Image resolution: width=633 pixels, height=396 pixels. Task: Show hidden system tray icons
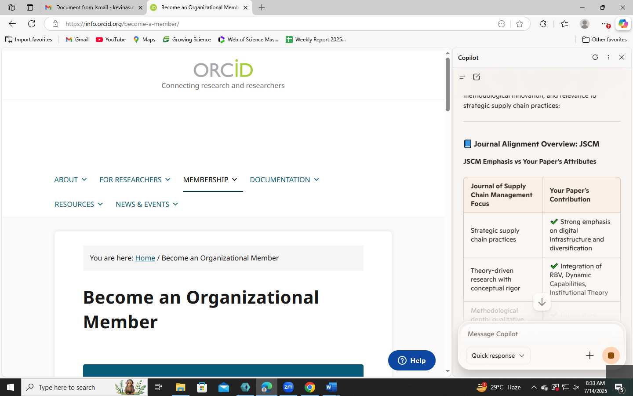[x=534, y=387]
